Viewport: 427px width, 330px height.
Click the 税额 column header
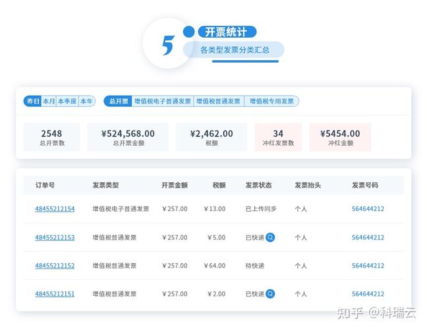pyautogui.click(x=219, y=185)
